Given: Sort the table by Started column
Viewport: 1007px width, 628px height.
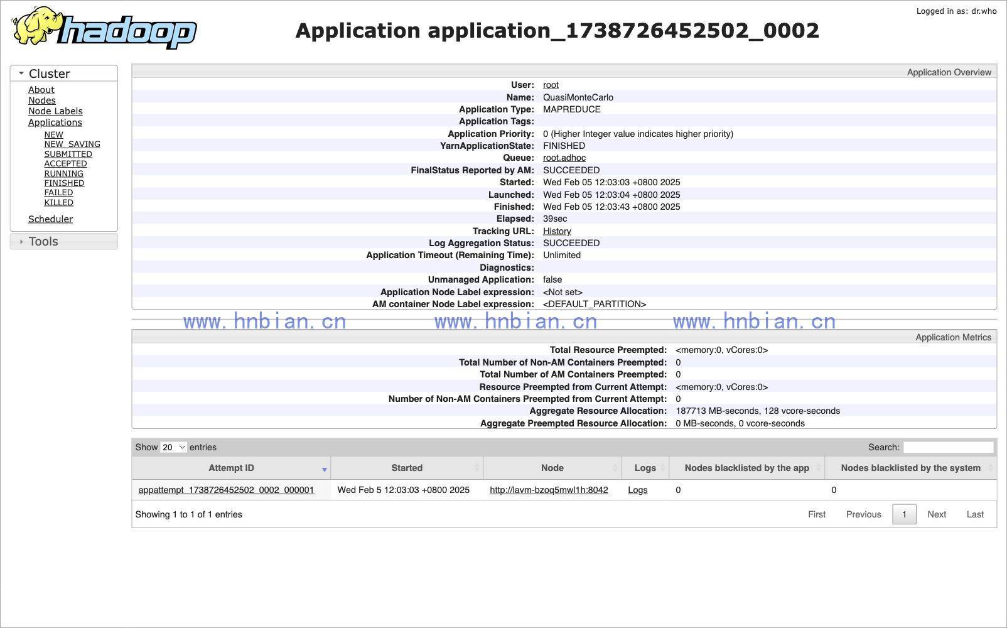Looking at the screenshot, I should tap(407, 468).
